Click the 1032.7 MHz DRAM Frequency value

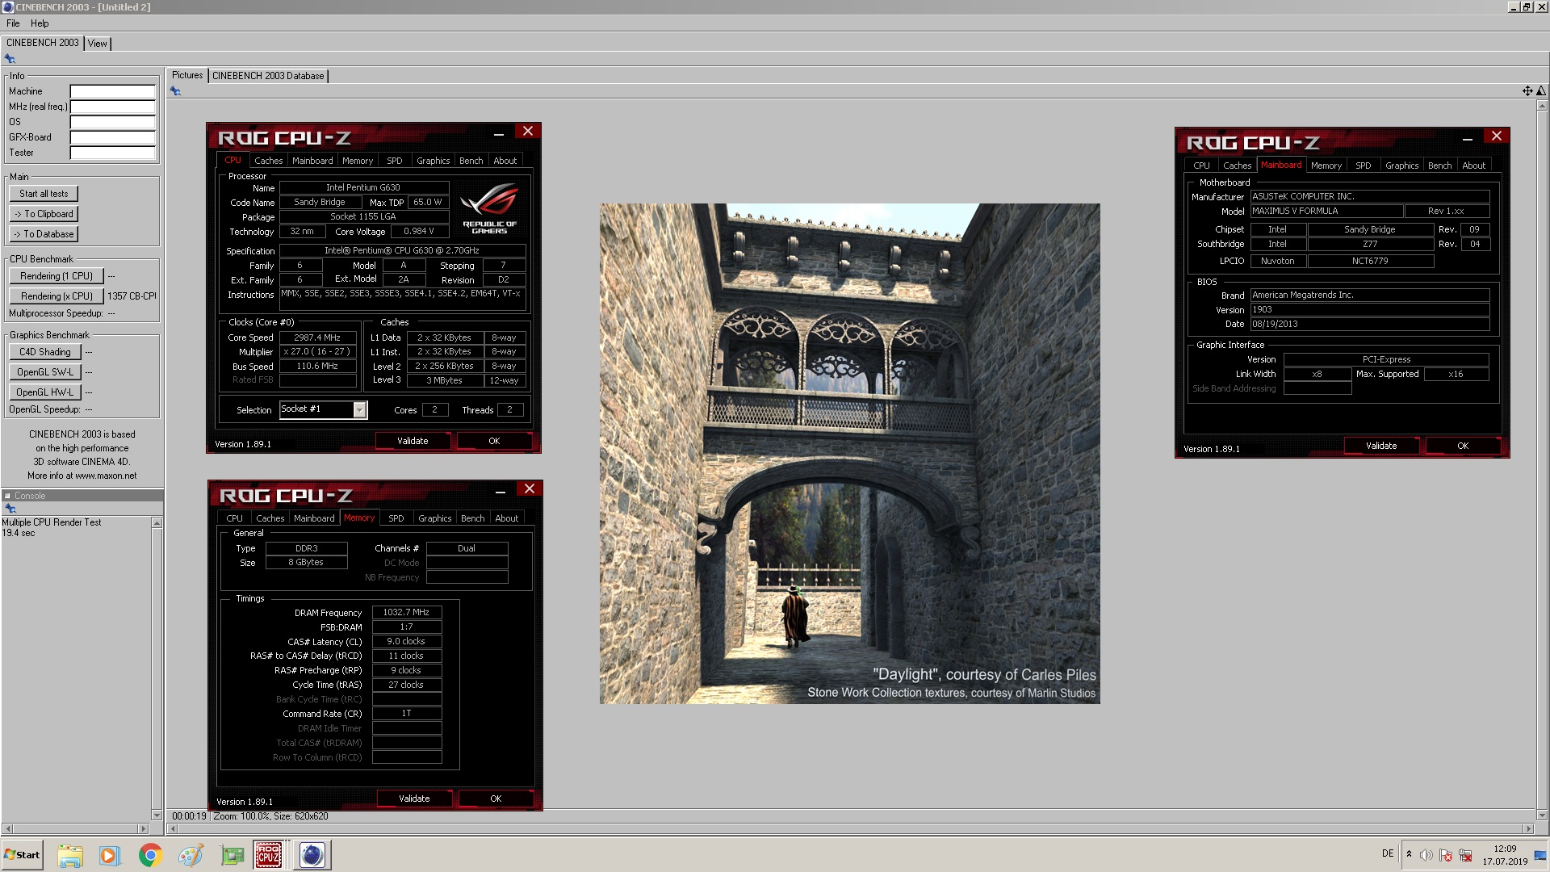406,612
